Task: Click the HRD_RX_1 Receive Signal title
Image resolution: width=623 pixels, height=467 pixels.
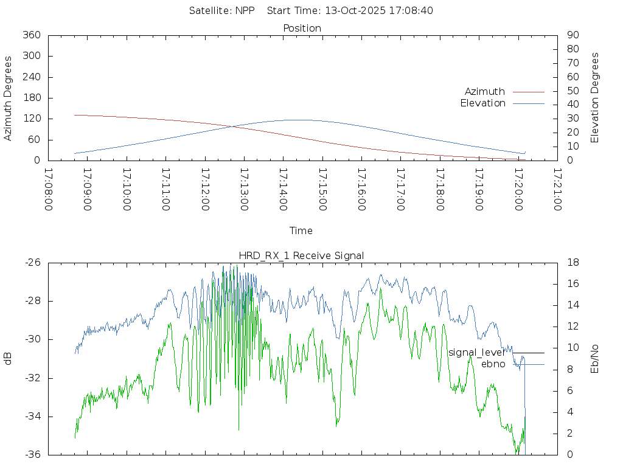Action: click(x=302, y=255)
